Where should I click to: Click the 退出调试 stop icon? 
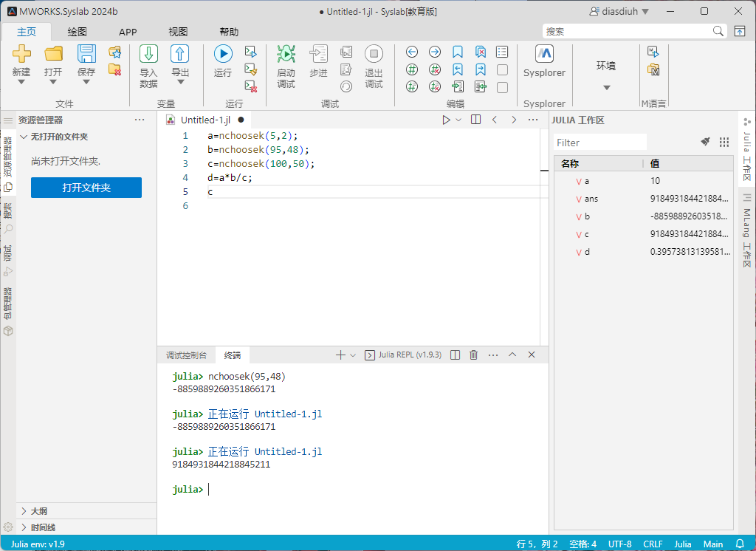tap(374, 54)
